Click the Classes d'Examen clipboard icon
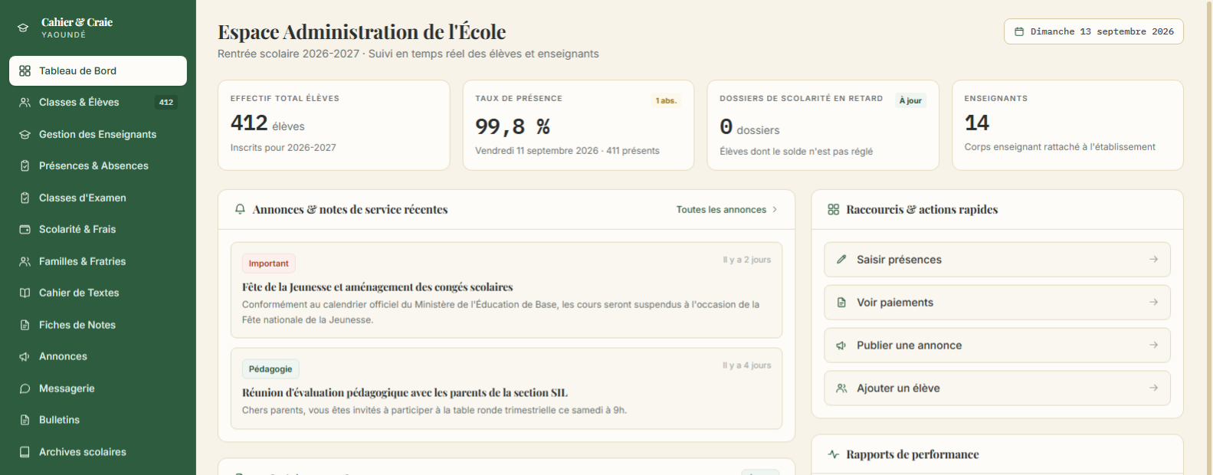 [x=25, y=198]
